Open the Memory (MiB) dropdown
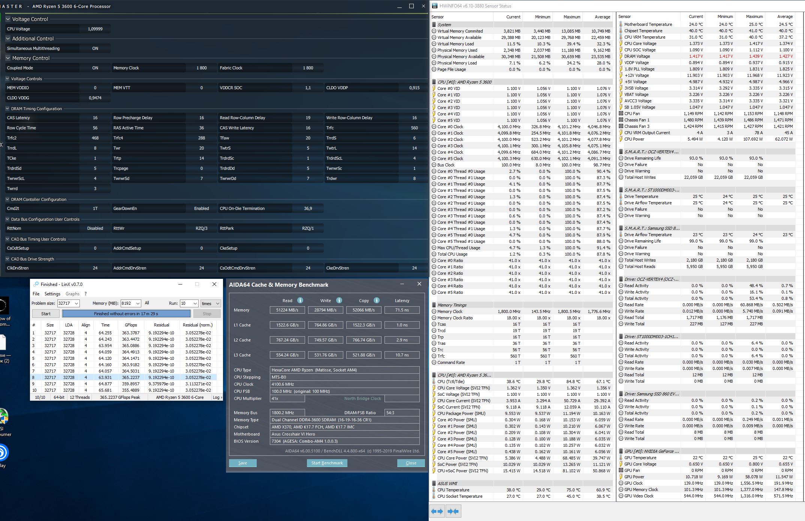805x521 pixels. tap(138, 303)
